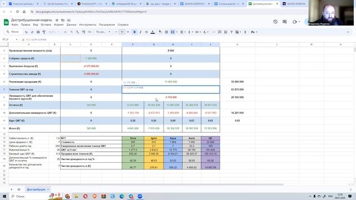Viewport: 356px width, 200px height.
Task: Open text rotation dropdown
Action: [x=205, y=32]
